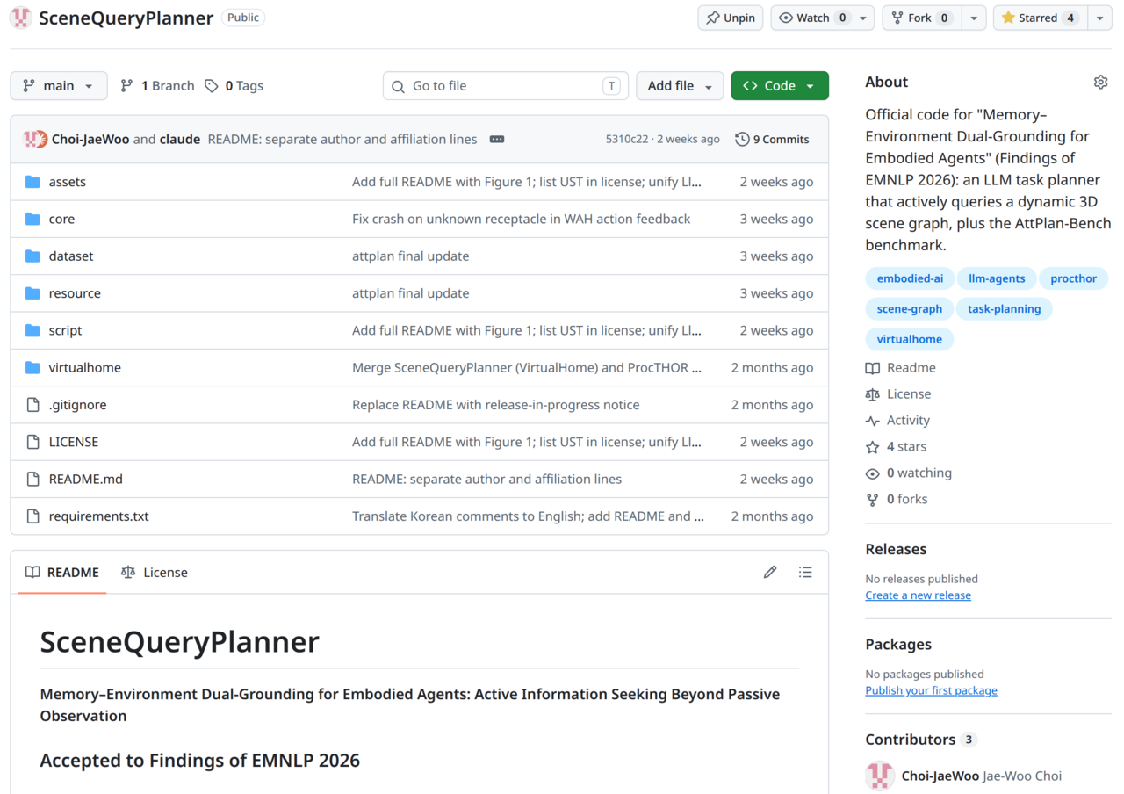Image resolution: width=1124 pixels, height=794 pixels.
Task: Click the LICENSE file icon
Action: [32, 442]
